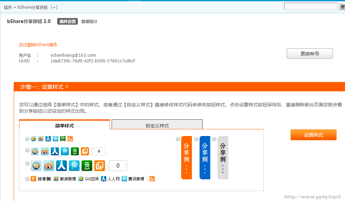Image resolution: width=345 pixels, height=201 pixels.
Task: Click the medium-sized Tencent Weibo icon
Action: click(x=65, y=151)
